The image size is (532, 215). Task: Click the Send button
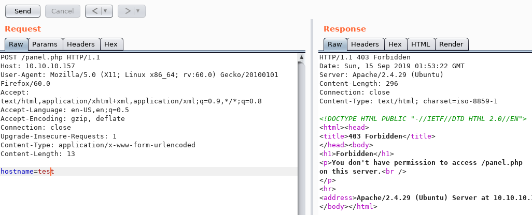pyautogui.click(x=23, y=11)
